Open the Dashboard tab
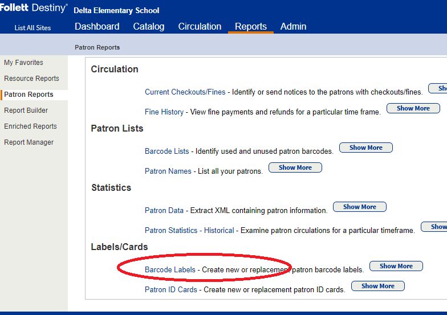The height and width of the screenshot is (315, 447). pos(97,26)
